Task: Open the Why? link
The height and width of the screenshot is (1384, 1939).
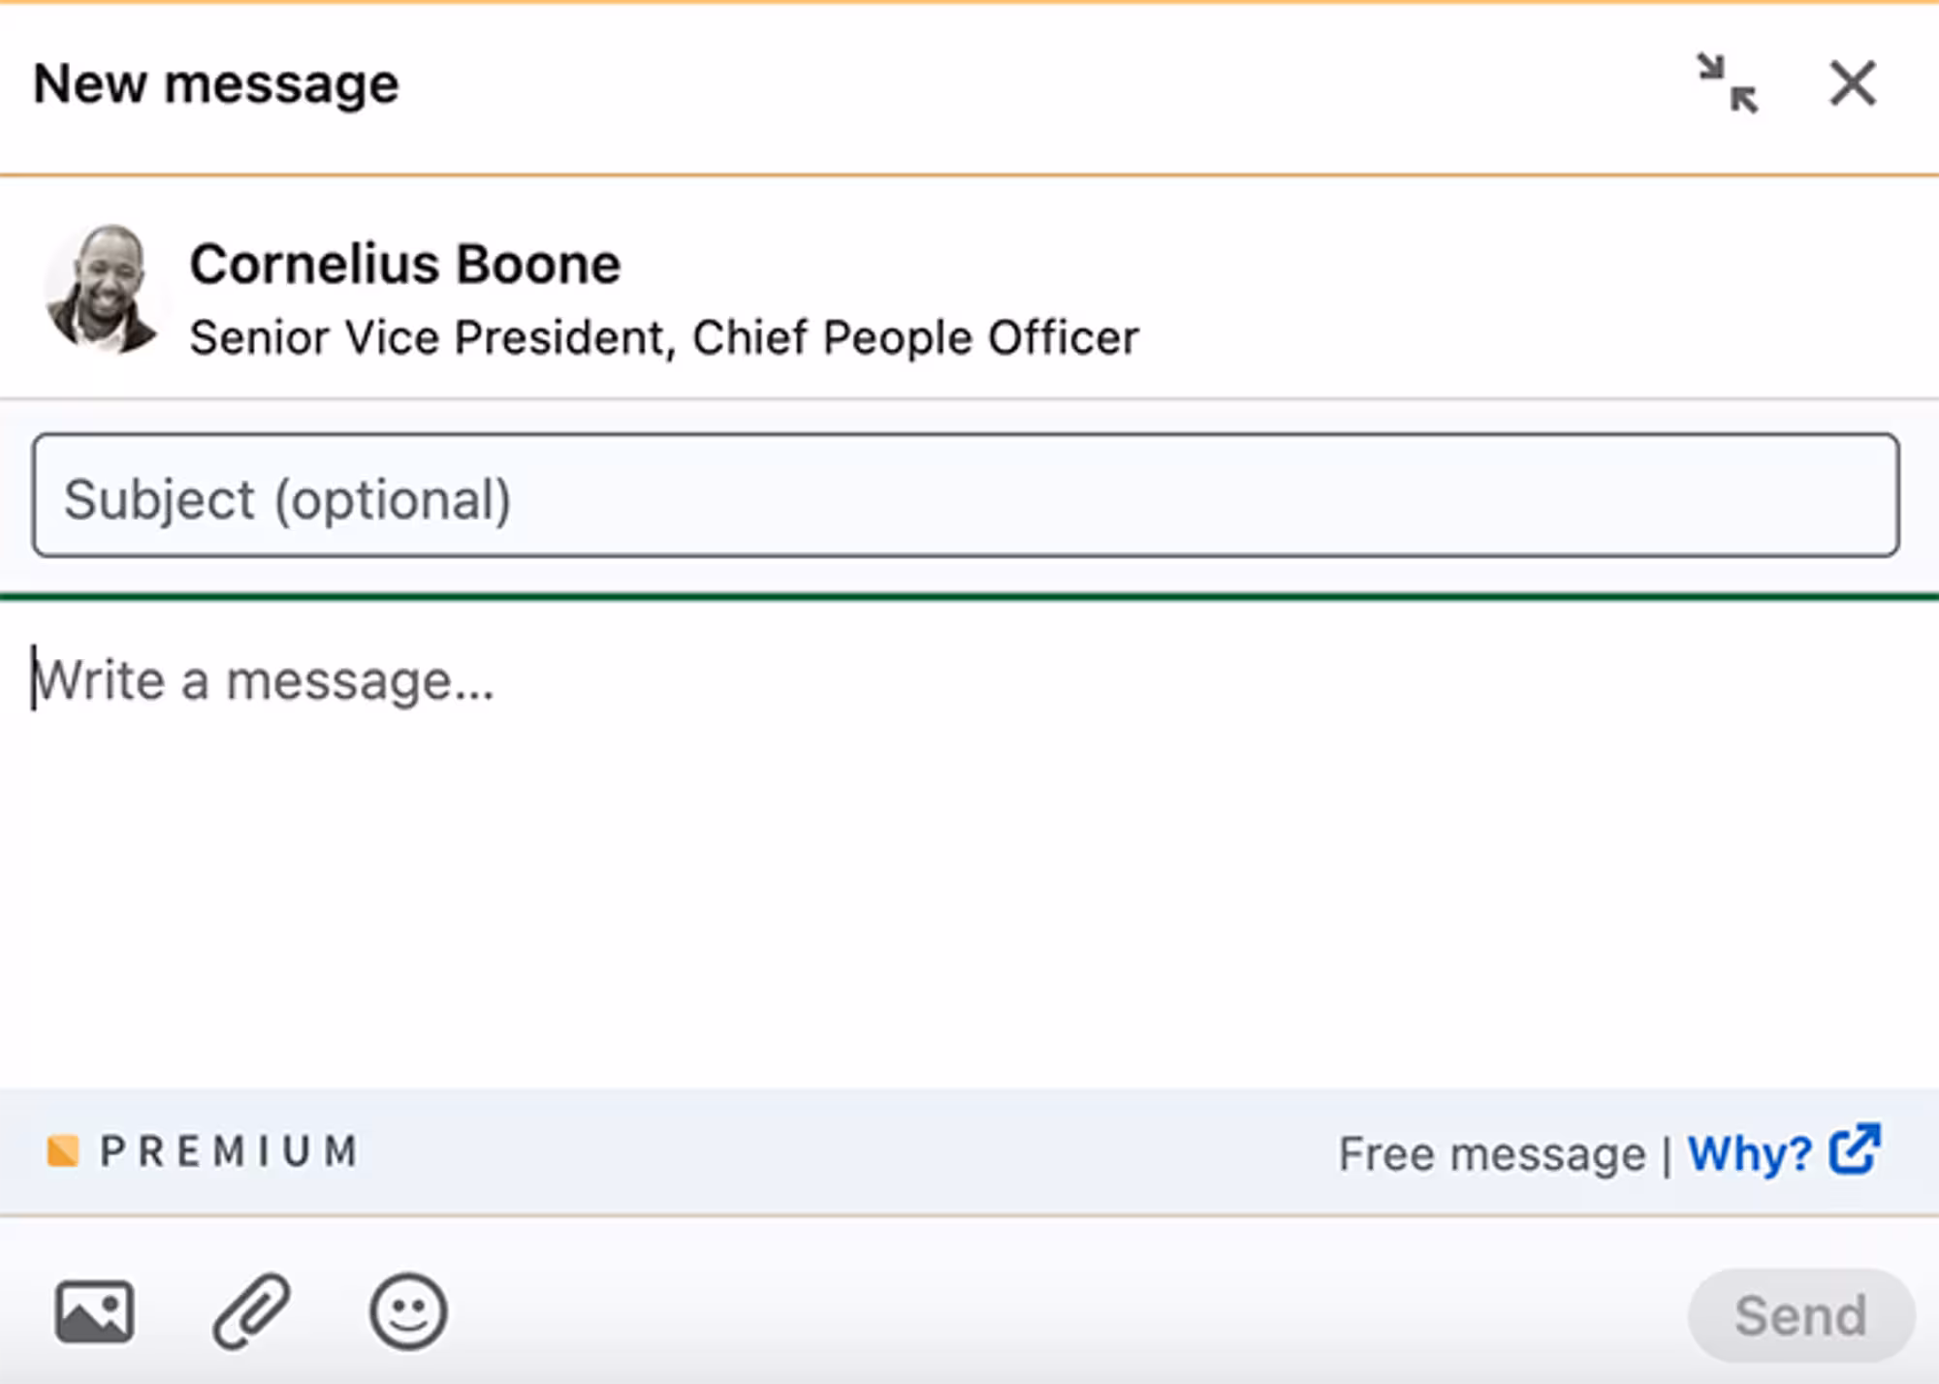Action: 1749,1153
